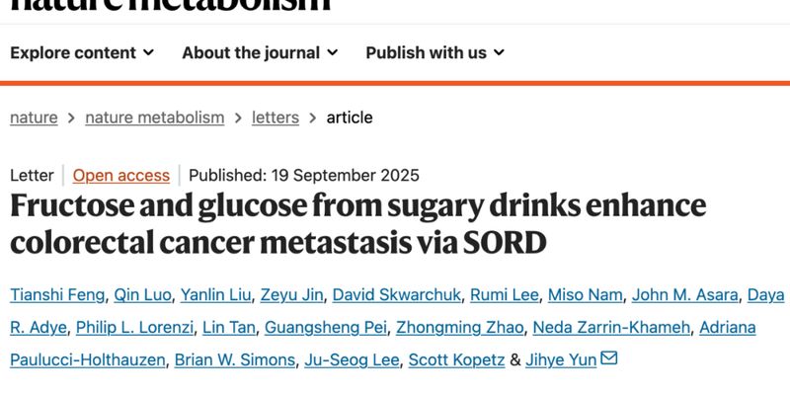The width and height of the screenshot is (790, 395).
Task: Click the Open access link
Action: pyautogui.click(x=121, y=175)
